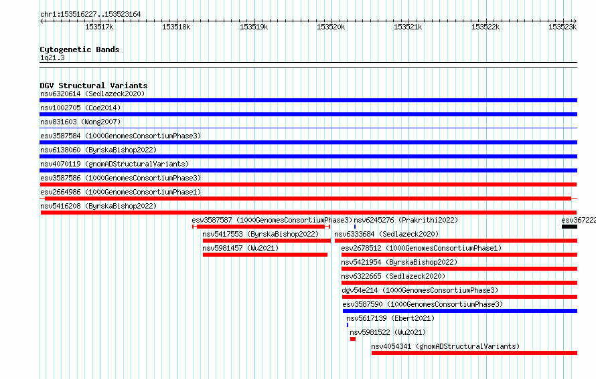596x379 pixels.
Task: Click the small red block under nsv5981522
Action: [353, 339]
